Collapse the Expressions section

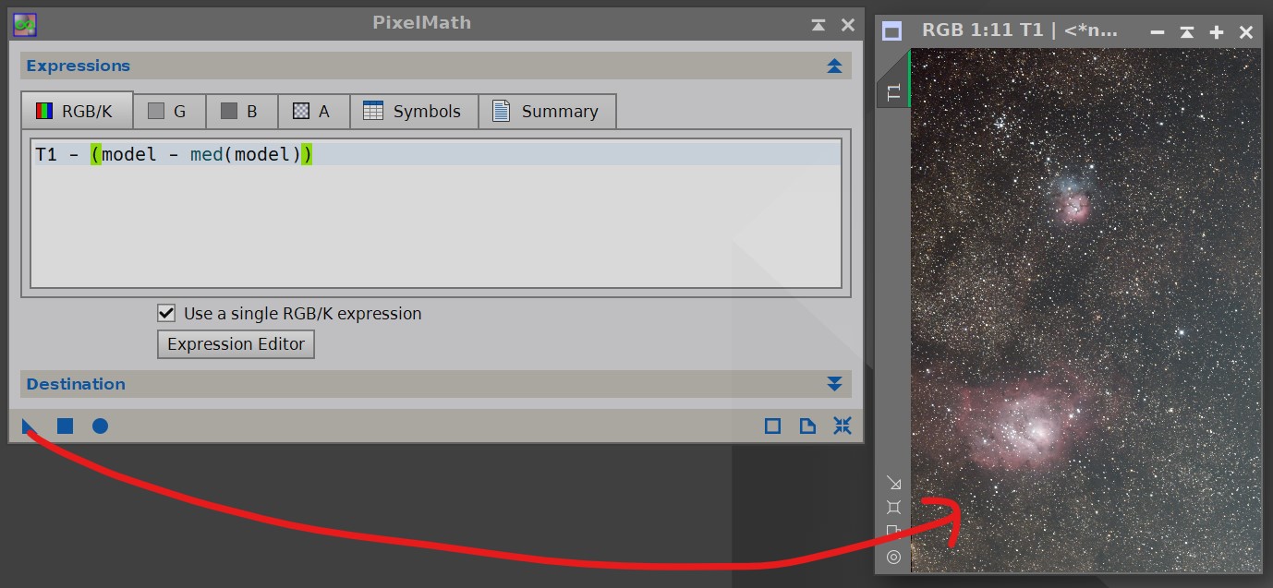834,66
